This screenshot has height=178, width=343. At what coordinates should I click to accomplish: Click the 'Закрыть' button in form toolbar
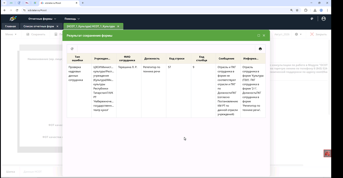tap(319, 34)
